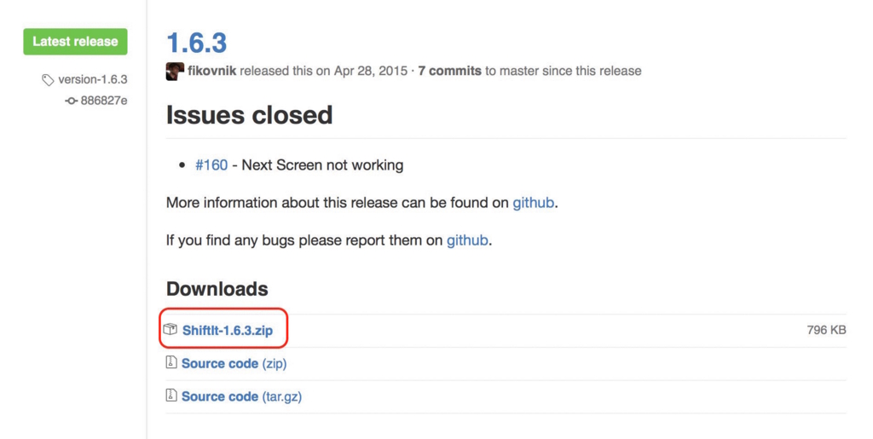
Task: Download Source code (tar.gz)
Action: pos(241,396)
